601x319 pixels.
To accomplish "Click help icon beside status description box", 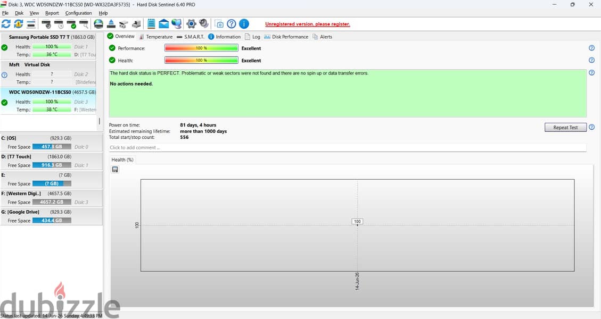I will click(591, 72).
